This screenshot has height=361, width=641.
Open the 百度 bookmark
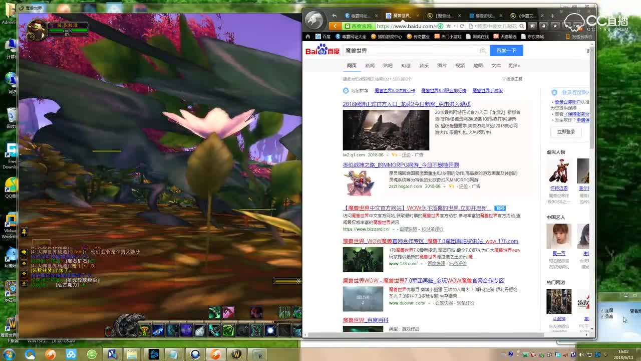(x=324, y=37)
